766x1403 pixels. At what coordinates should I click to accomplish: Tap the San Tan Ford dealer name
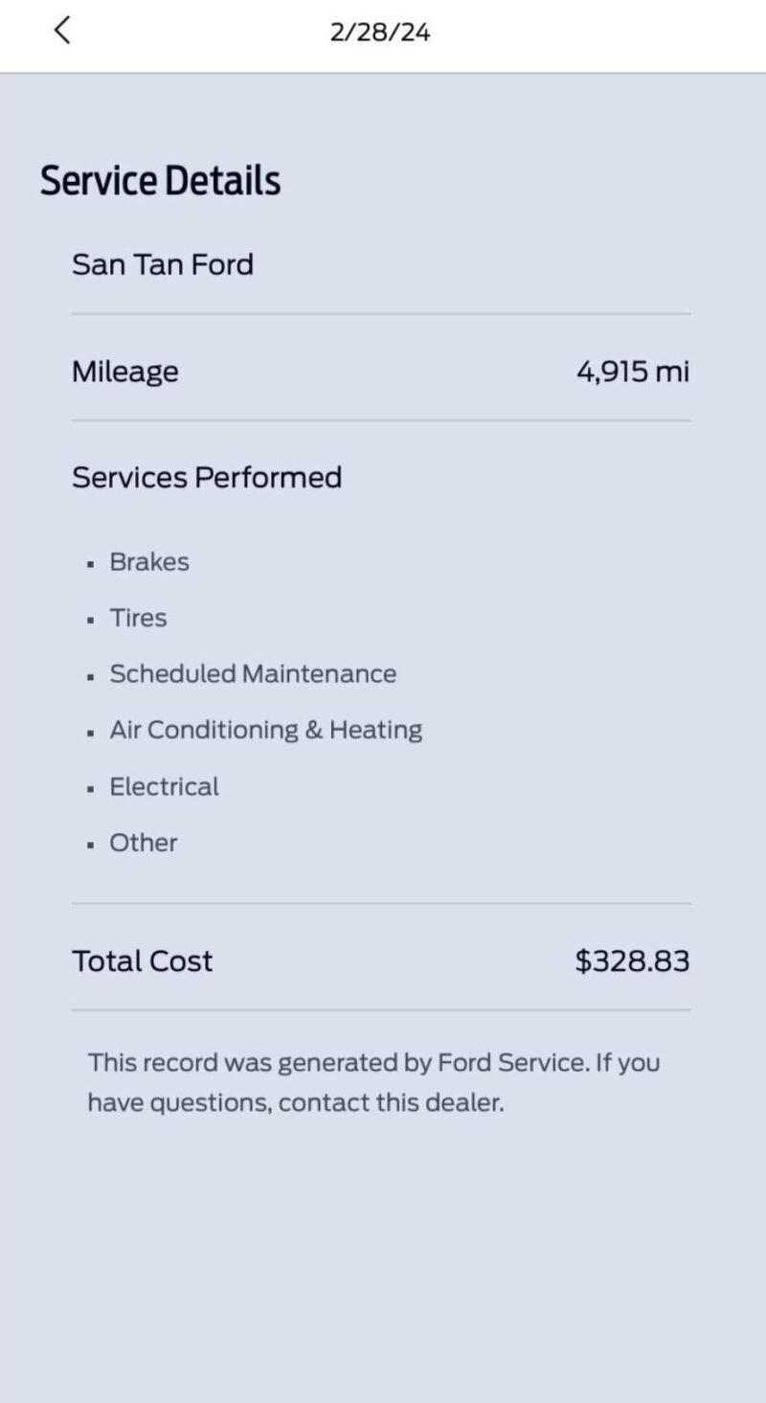pos(163,264)
